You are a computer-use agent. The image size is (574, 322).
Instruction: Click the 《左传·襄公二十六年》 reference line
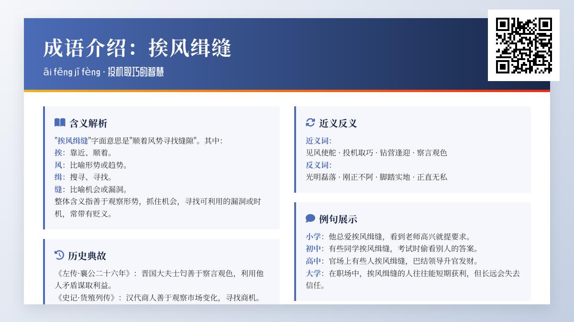[159, 280]
